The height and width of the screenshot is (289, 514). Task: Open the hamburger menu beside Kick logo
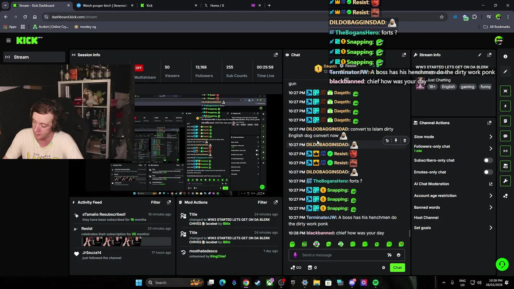coord(8,41)
